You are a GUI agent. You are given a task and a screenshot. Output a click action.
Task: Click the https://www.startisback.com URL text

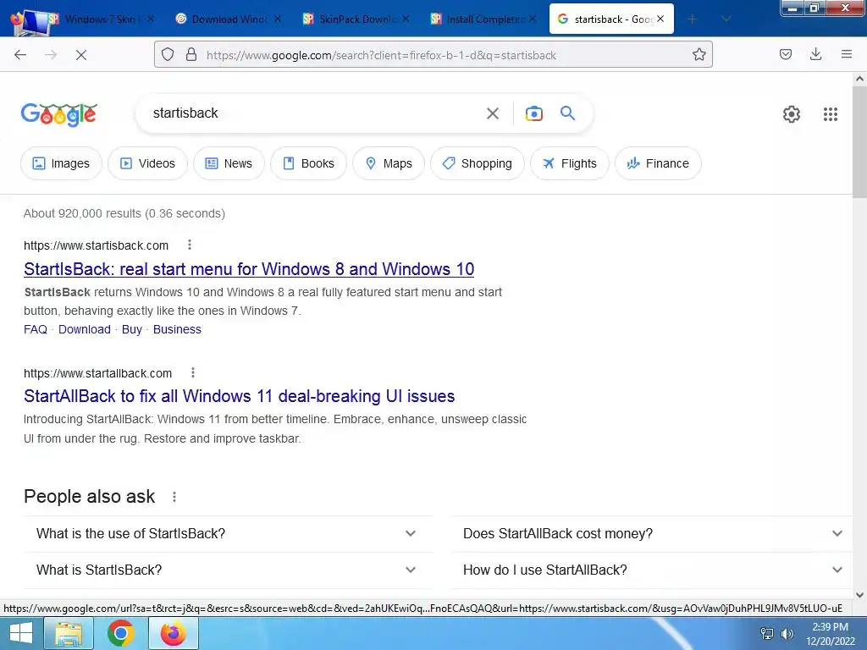click(x=97, y=245)
